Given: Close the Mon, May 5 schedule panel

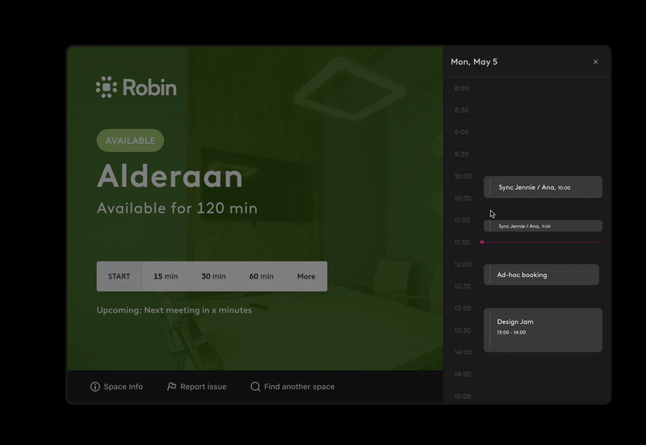Looking at the screenshot, I should click(x=595, y=62).
